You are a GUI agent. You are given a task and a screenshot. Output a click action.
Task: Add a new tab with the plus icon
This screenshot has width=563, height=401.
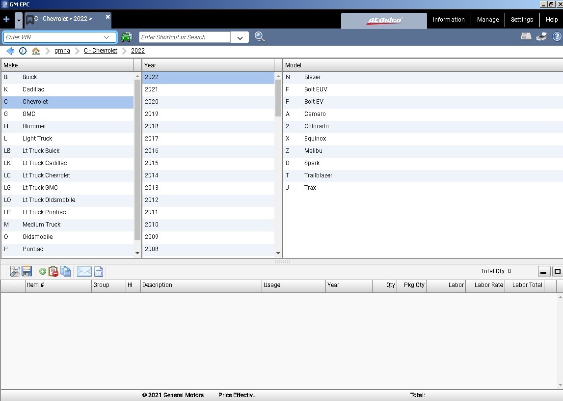click(x=6, y=19)
